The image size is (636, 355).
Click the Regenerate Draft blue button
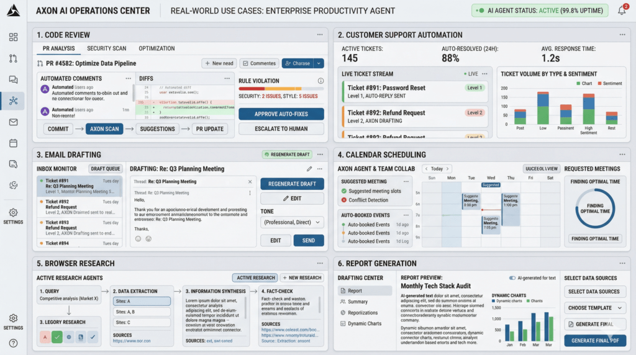(292, 184)
